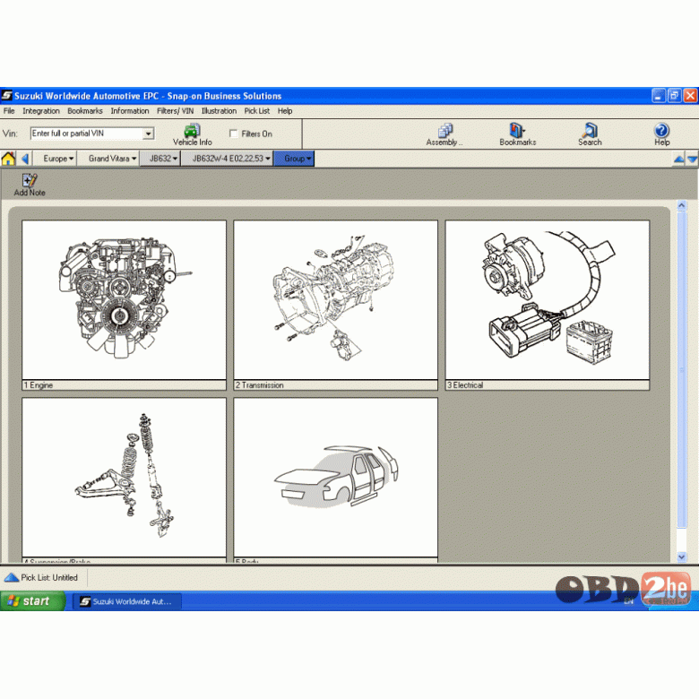The width and height of the screenshot is (699, 699).
Task: Open the Filters/ VIN menu
Action: [x=175, y=111]
